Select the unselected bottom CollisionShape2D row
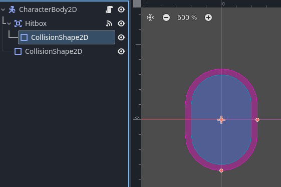Screen dimensions: 281x187 coord(54,51)
